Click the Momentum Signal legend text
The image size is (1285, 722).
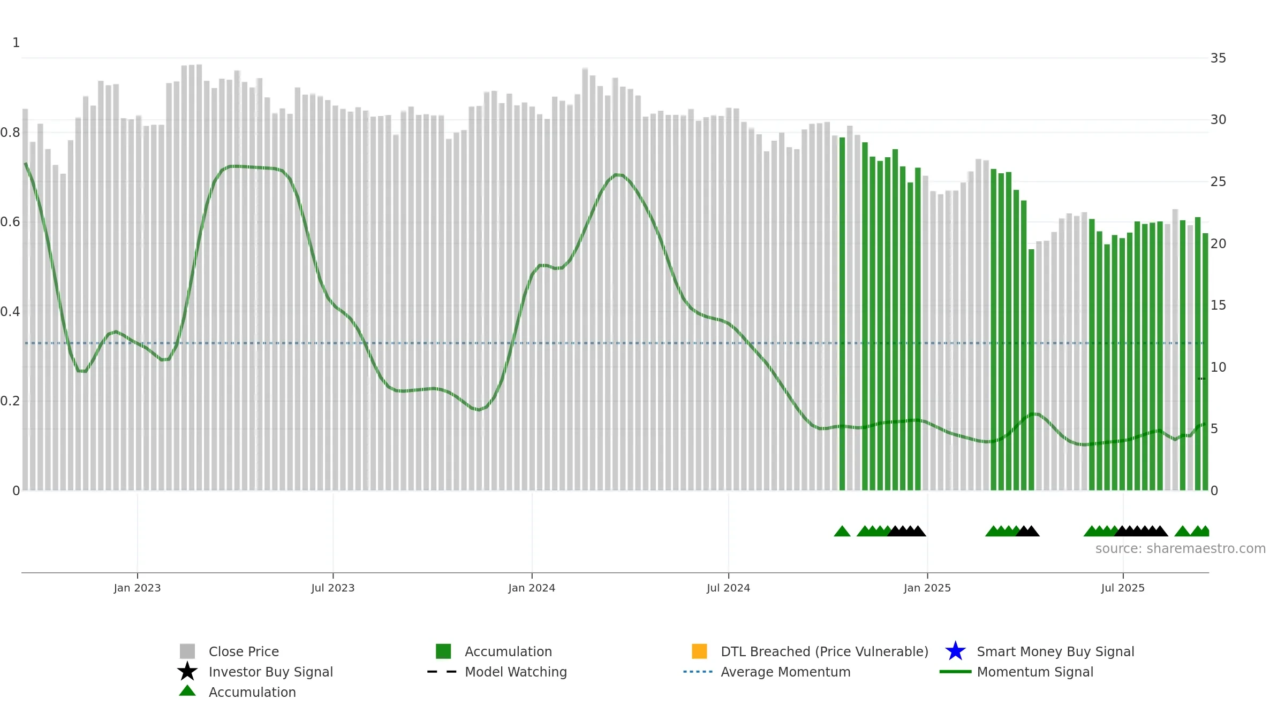(1035, 672)
